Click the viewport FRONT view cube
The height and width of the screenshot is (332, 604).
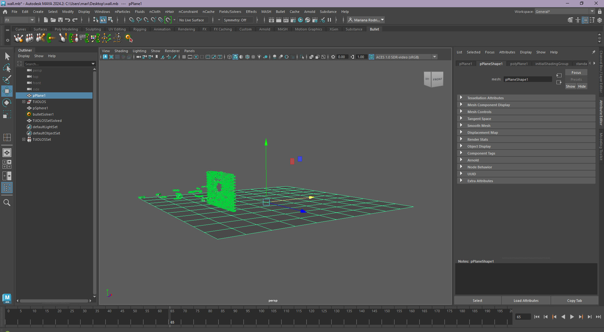[x=437, y=79]
